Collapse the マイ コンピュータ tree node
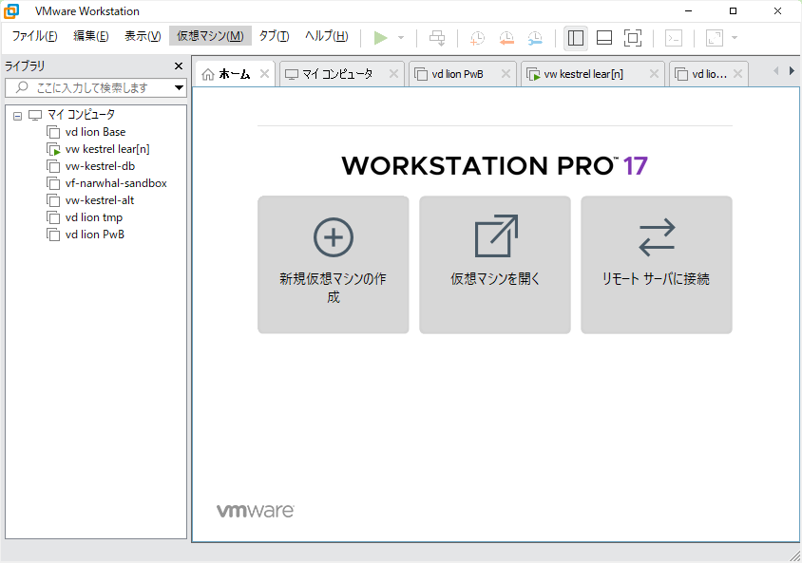 coord(17,115)
